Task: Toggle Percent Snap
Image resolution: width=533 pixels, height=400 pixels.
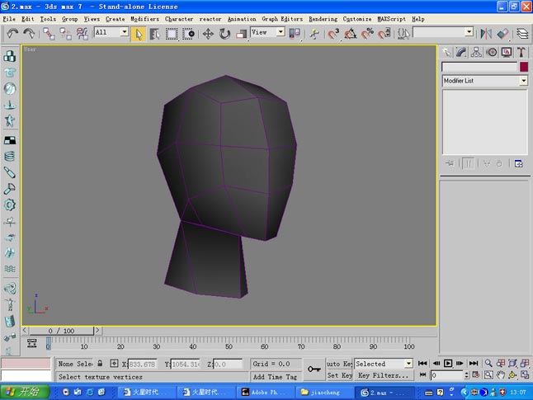Action: click(x=367, y=34)
